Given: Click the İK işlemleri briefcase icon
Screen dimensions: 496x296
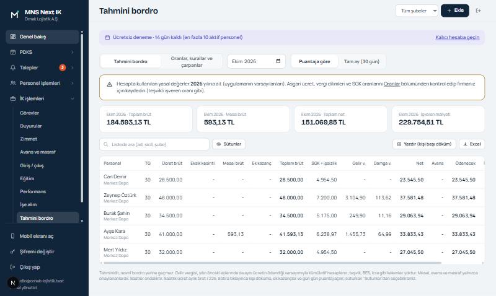Looking at the screenshot, I should [13, 98].
